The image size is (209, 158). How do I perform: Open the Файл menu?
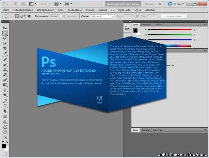point(6,10)
